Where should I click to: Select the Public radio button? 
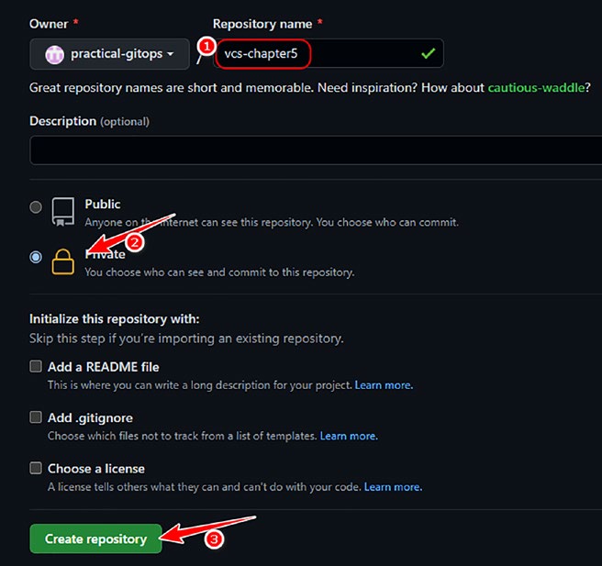click(36, 207)
